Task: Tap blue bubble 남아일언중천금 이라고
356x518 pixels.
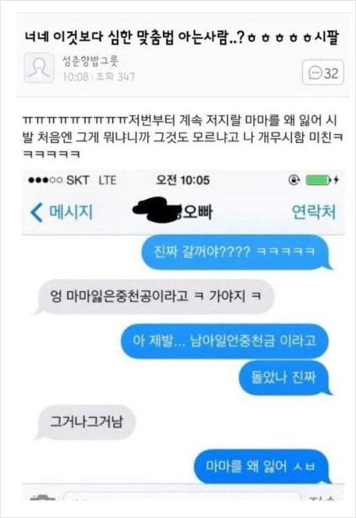Action: coord(224,341)
